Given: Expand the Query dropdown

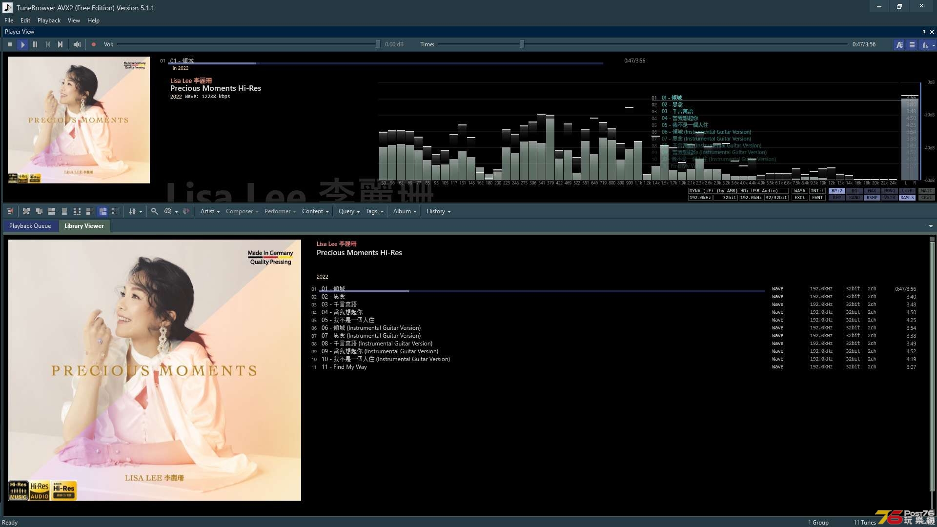Looking at the screenshot, I should point(349,211).
